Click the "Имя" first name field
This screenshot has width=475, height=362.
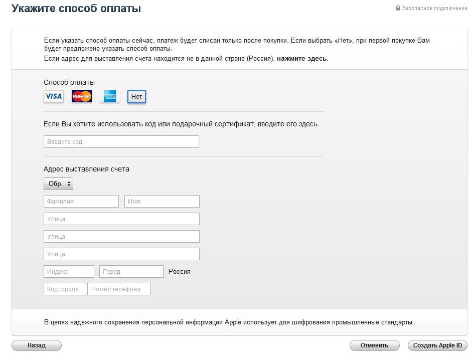tap(162, 202)
